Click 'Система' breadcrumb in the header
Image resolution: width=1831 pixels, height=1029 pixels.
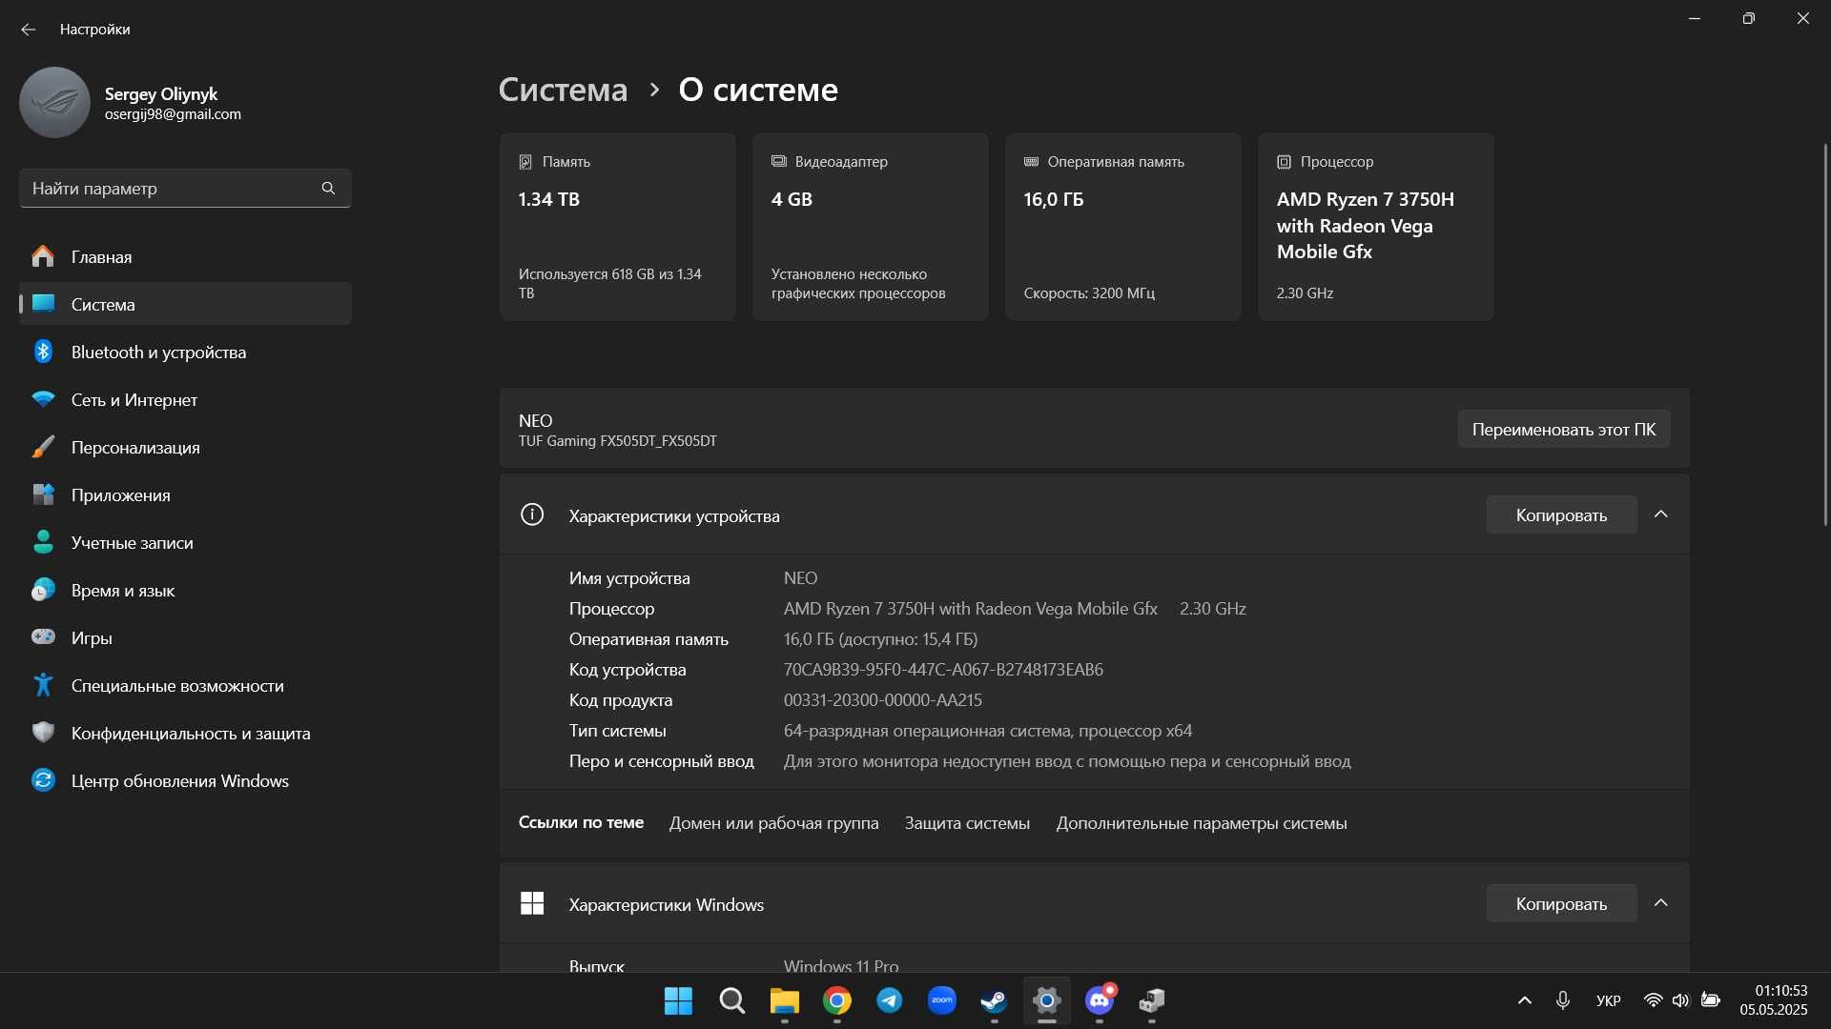pos(563,90)
